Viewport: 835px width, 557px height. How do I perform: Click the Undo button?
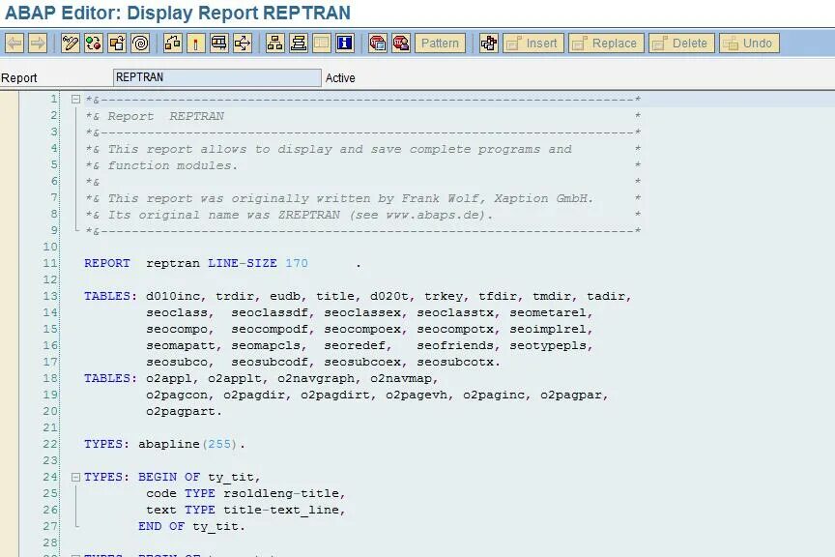[749, 43]
